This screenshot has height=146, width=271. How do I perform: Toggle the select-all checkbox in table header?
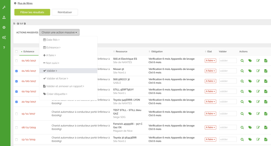pos(16,51)
